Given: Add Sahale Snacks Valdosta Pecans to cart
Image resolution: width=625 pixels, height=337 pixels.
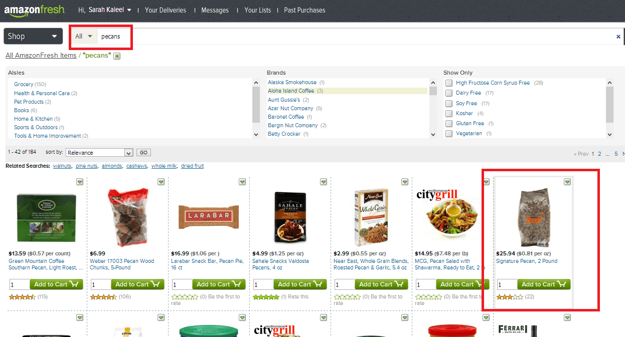Looking at the screenshot, I should point(300,284).
